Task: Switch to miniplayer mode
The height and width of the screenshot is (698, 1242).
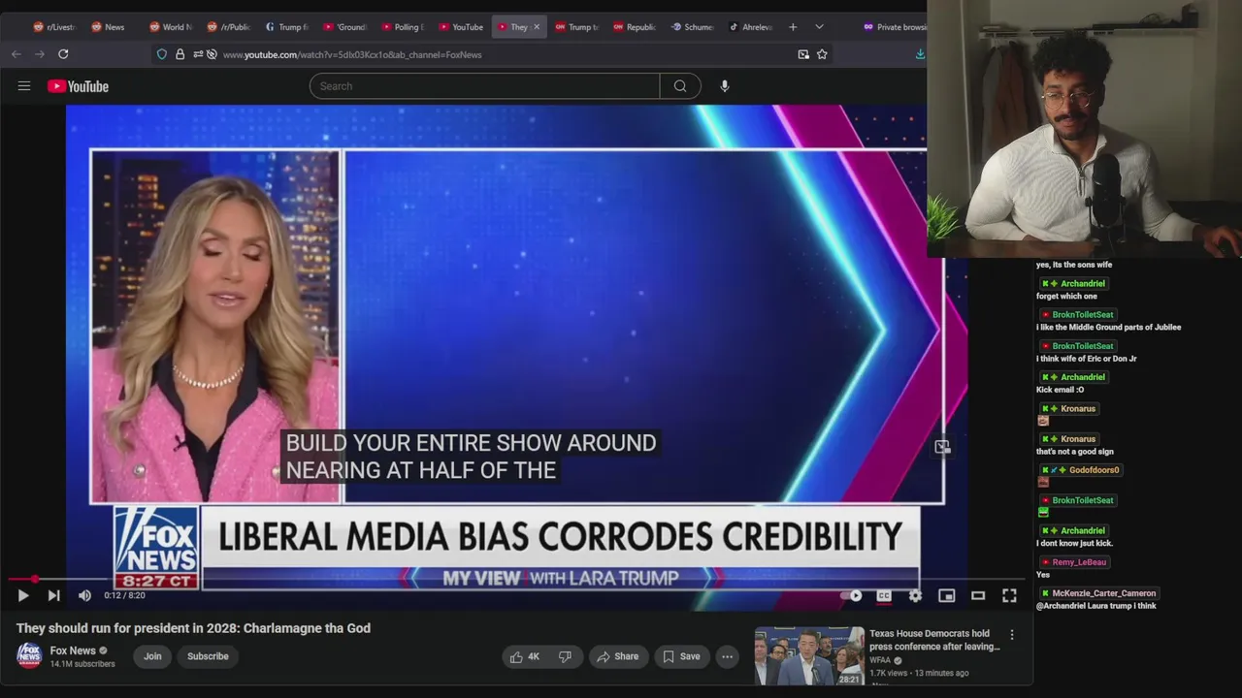Action: tap(947, 595)
